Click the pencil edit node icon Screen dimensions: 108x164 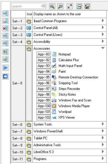tap(5, 52)
